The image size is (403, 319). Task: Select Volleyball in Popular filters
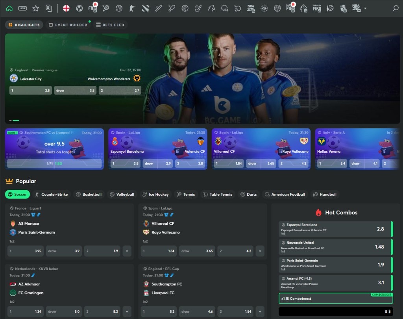122,194
